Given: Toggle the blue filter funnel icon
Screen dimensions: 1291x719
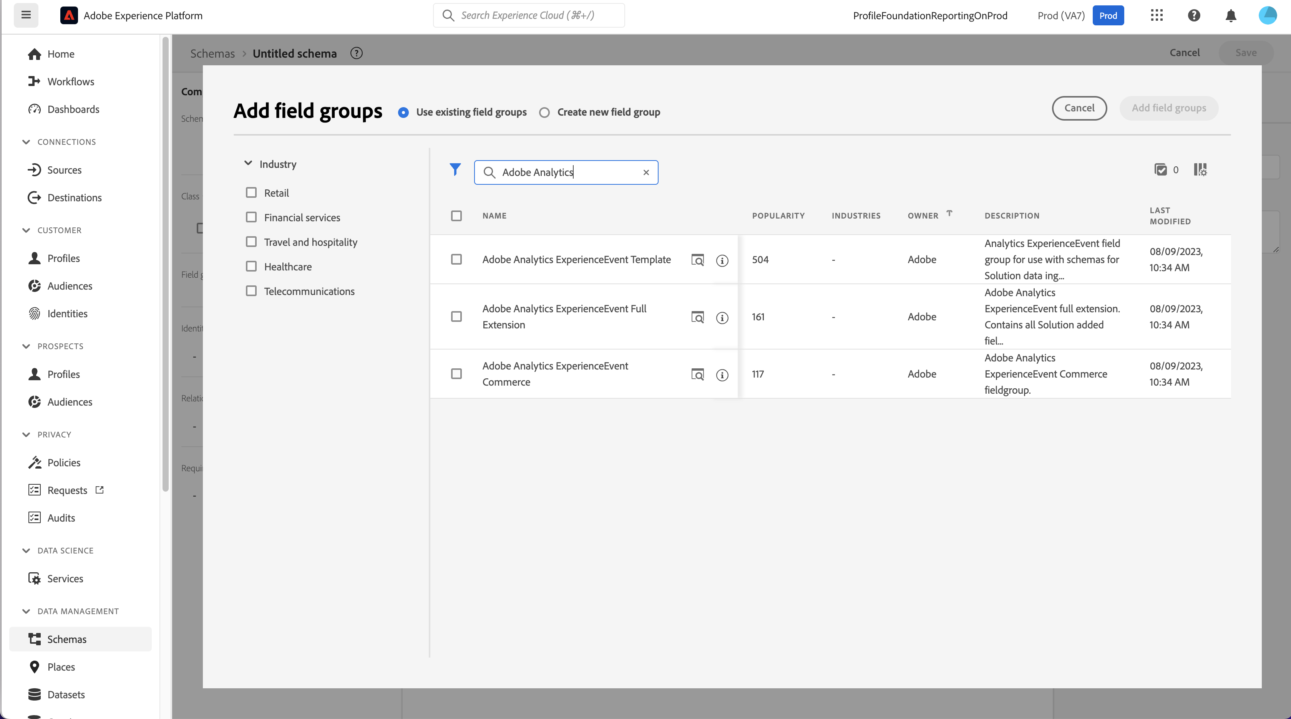Looking at the screenshot, I should (x=455, y=169).
